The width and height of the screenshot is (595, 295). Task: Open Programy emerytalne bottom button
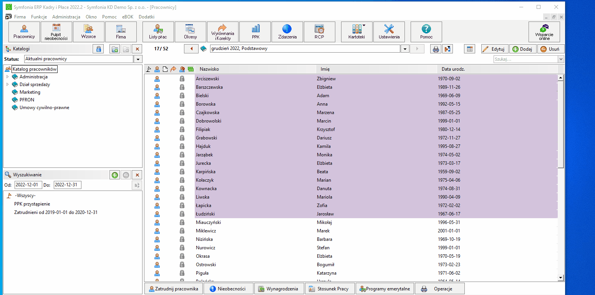click(385, 289)
